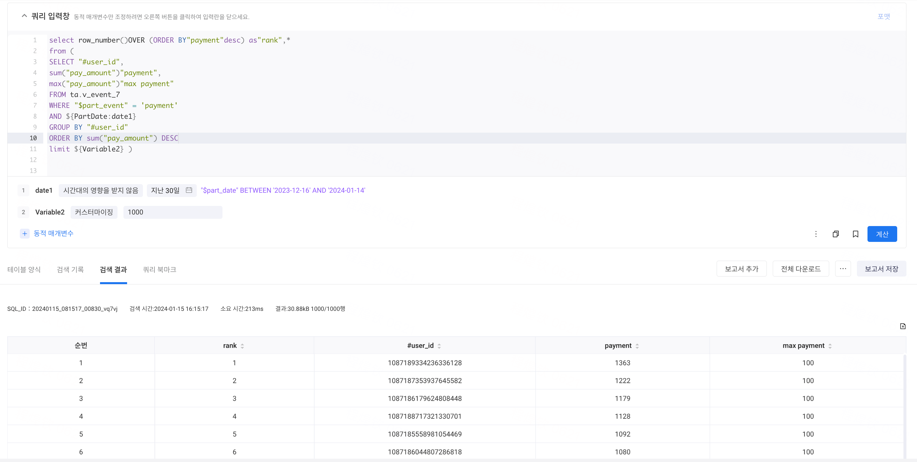The height and width of the screenshot is (462, 917).
Task: Open the 커스터마이징 type dropdown for Variable2
Action: (x=94, y=212)
